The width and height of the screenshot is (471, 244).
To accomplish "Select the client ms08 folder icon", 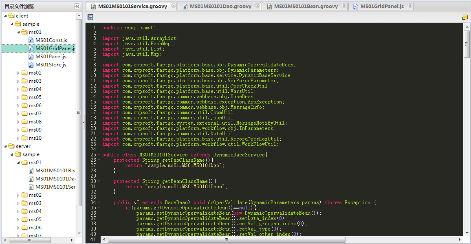I will tap(24, 121).
